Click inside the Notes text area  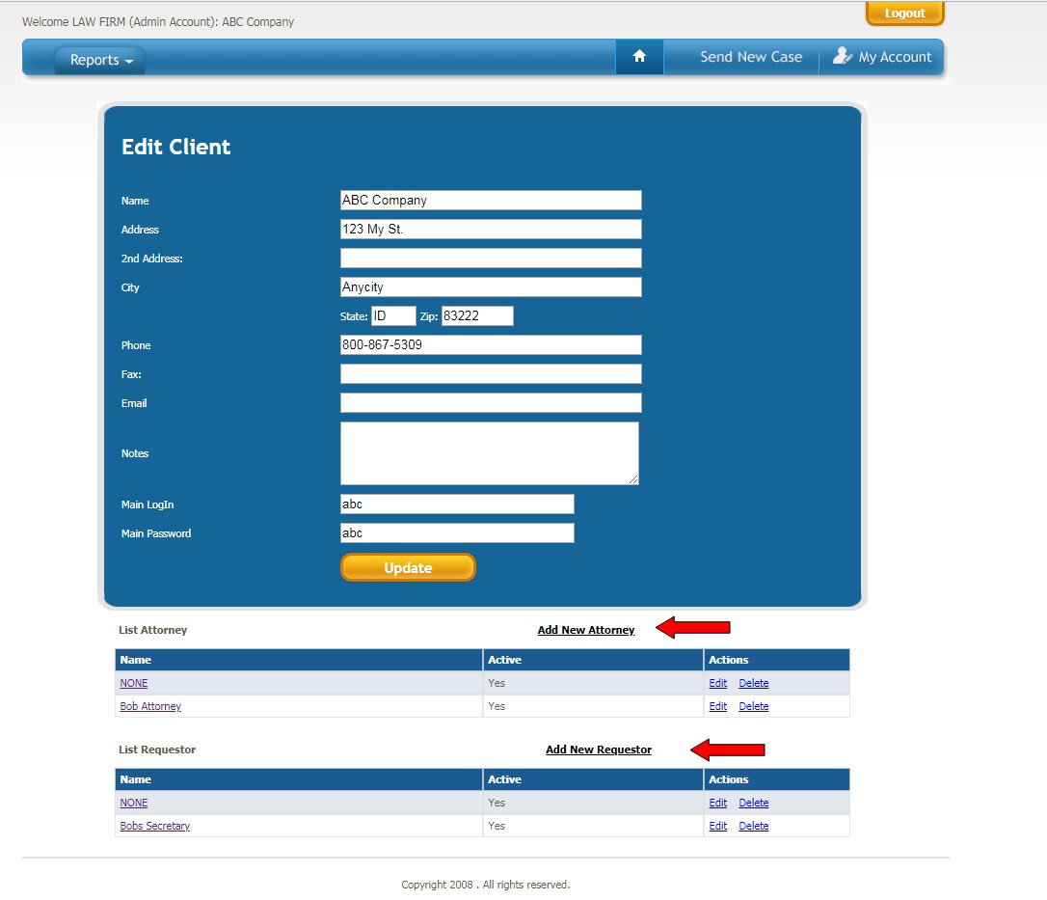490,453
